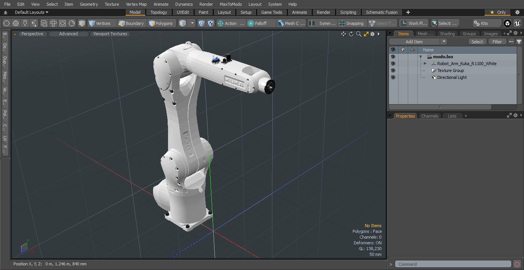Toggle the star Only button
The image size is (524, 270).
pyautogui.click(x=498, y=12)
